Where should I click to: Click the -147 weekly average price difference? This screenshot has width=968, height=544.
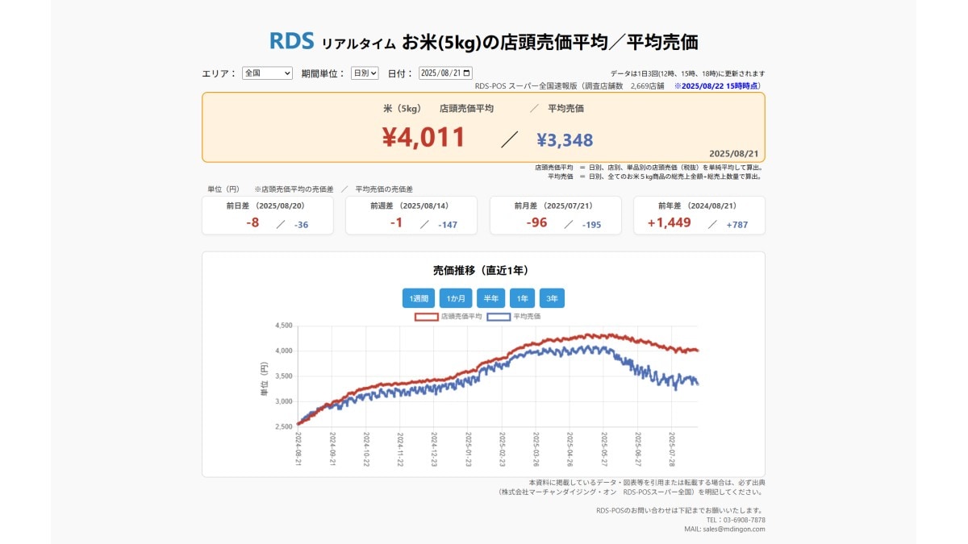point(448,225)
